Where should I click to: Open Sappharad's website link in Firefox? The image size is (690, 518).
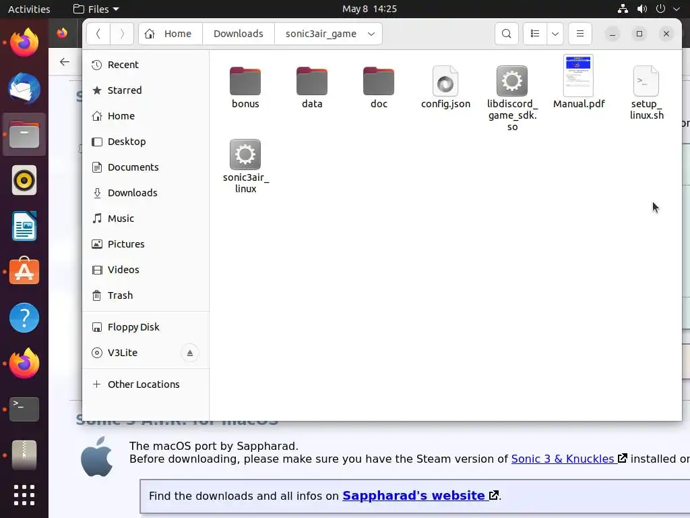420,496
